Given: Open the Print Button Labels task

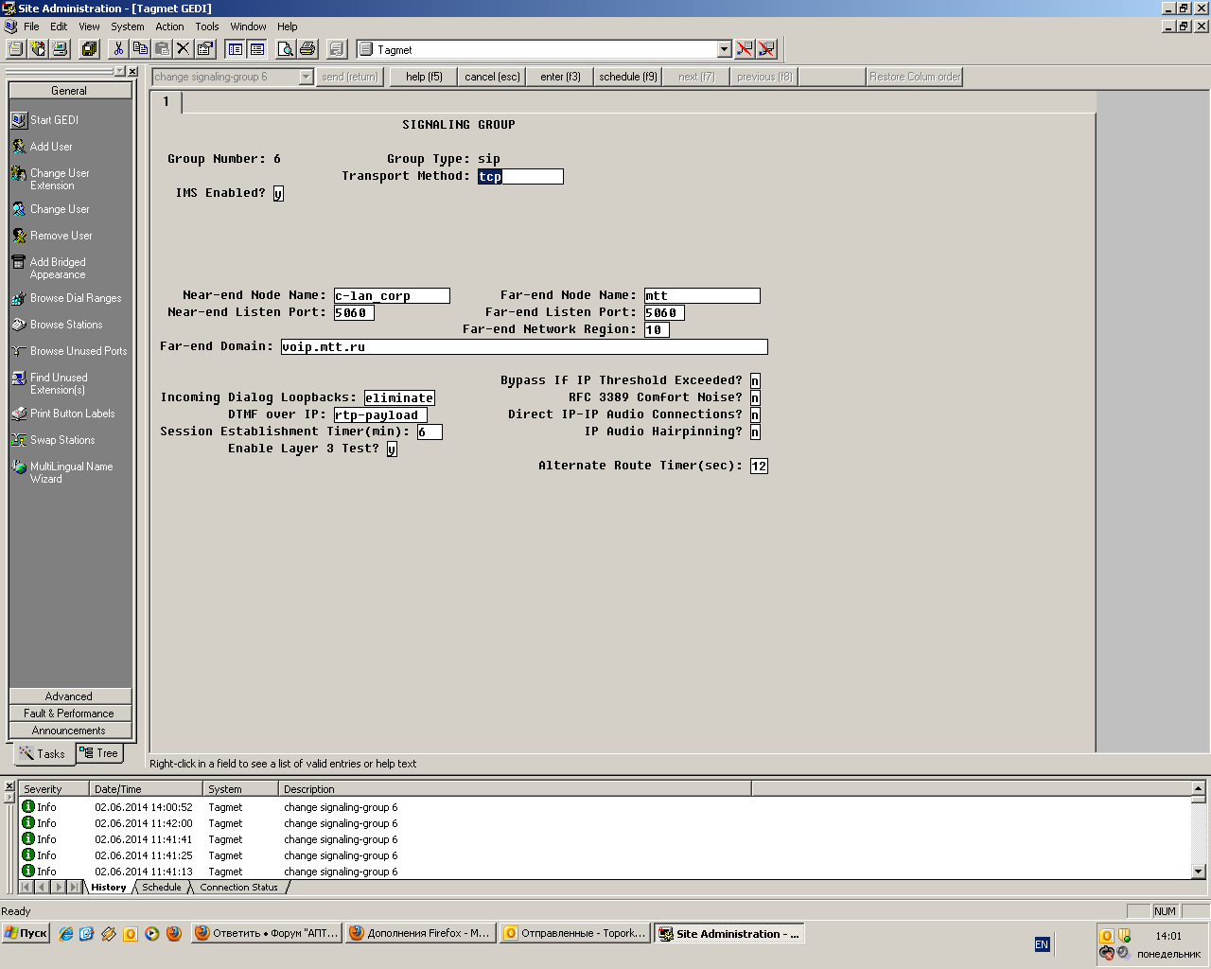Looking at the screenshot, I should [x=63, y=414].
